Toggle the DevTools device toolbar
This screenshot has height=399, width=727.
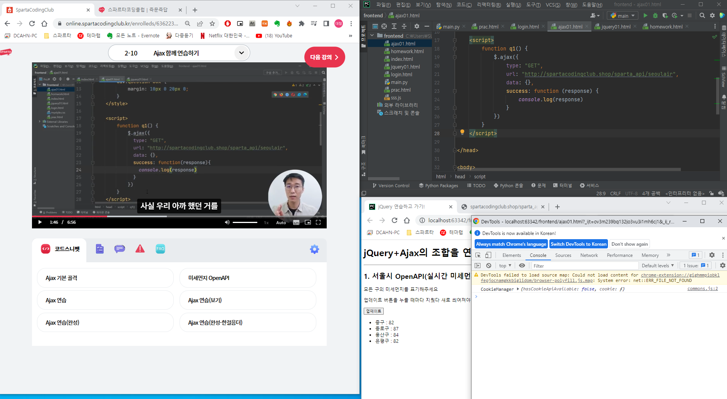click(488, 255)
